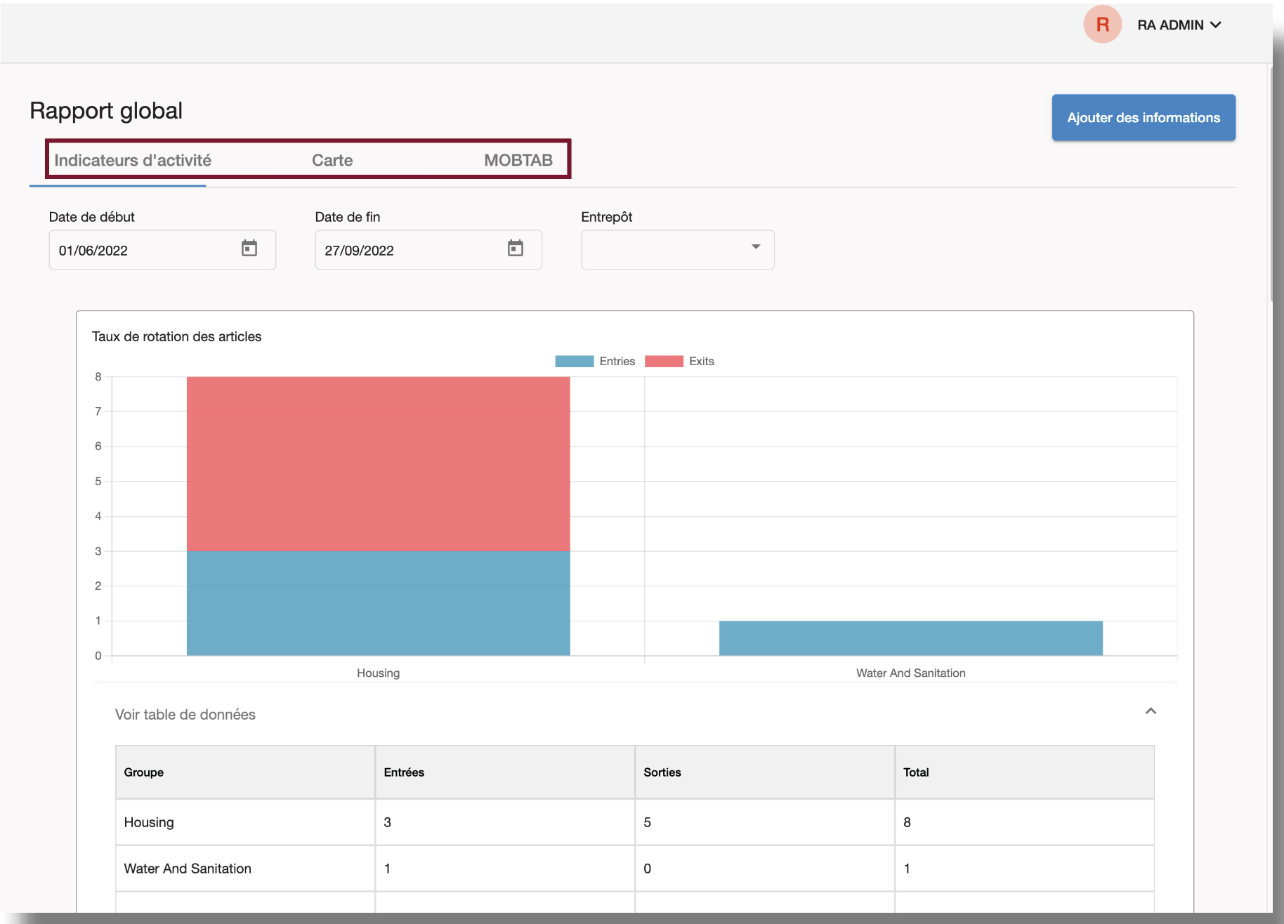Click the Voir table de données label
The width and height of the screenshot is (1284, 924).
pyautogui.click(x=185, y=714)
